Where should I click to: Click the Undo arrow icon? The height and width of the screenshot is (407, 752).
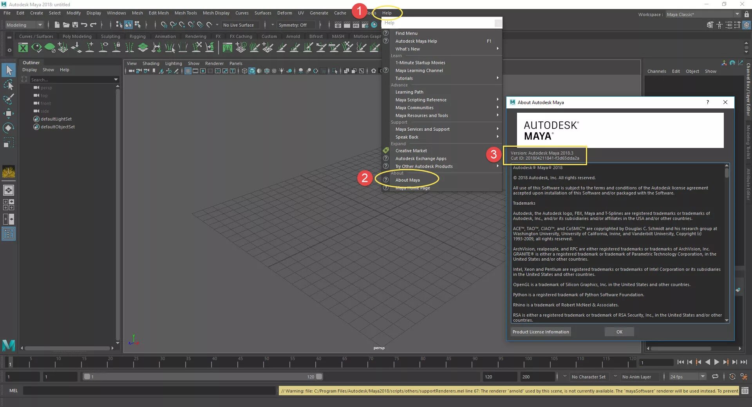[84, 25]
